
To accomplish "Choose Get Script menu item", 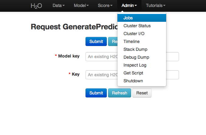I will (133, 73).
